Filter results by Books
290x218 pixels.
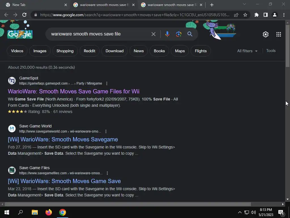[x=159, y=51]
